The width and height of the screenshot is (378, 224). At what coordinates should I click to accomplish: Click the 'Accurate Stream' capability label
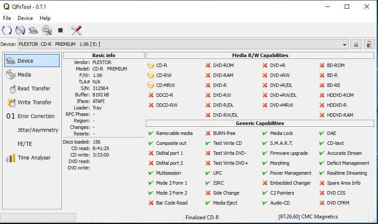click(x=344, y=153)
